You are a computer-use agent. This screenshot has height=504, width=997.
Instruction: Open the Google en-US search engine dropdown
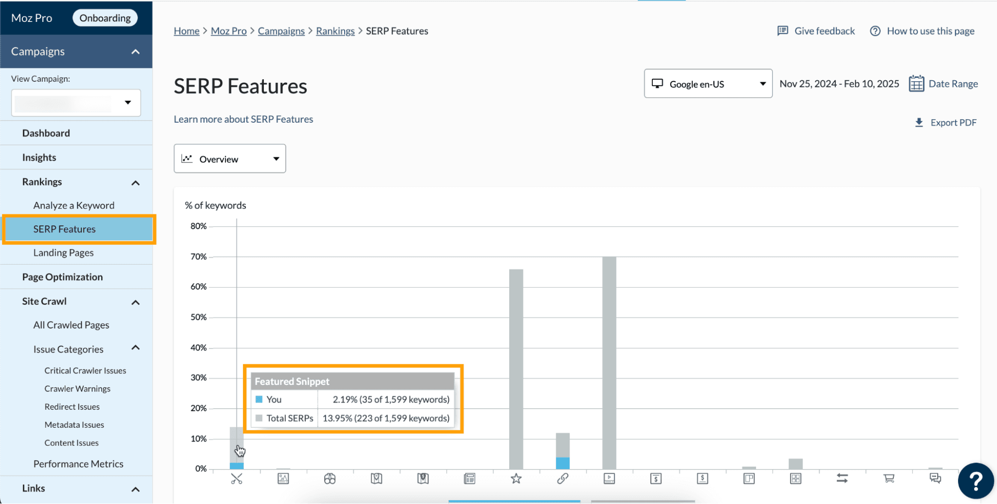pyautogui.click(x=708, y=84)
